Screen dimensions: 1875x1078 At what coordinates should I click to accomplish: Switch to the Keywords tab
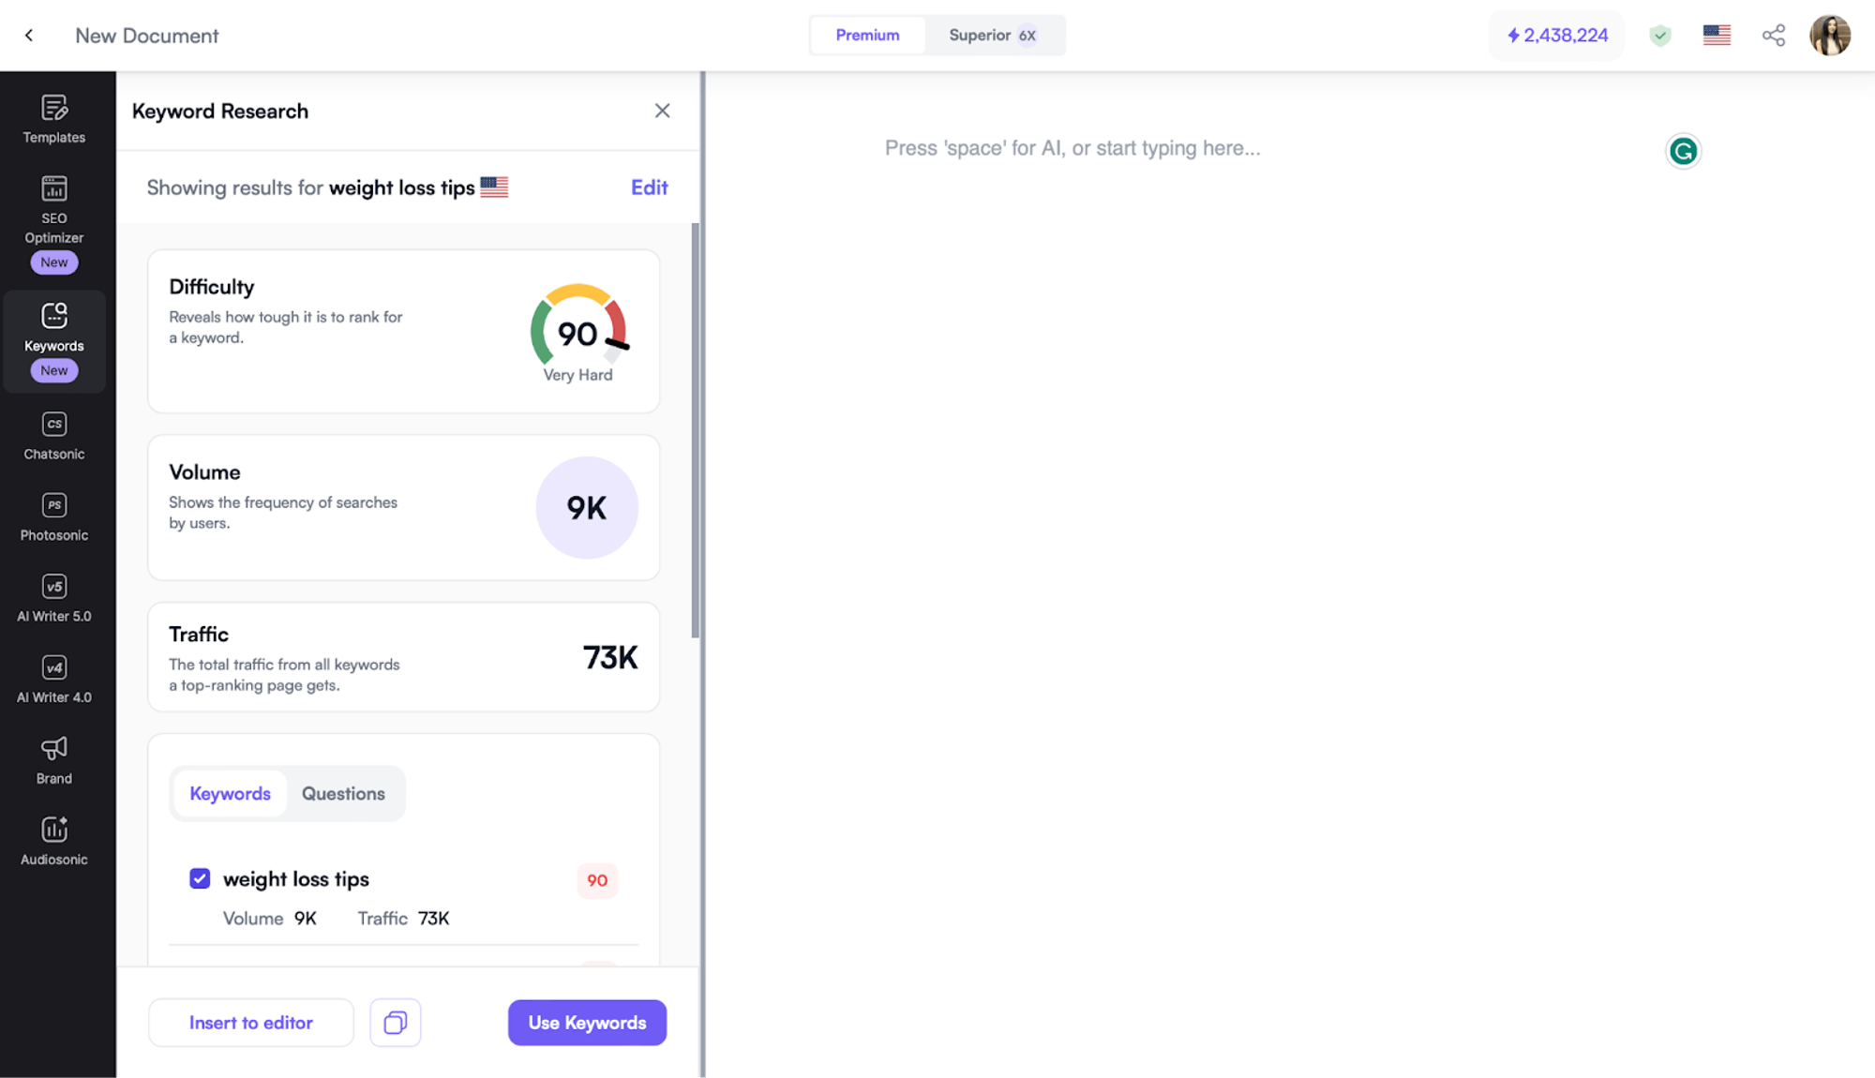(231, 793)
